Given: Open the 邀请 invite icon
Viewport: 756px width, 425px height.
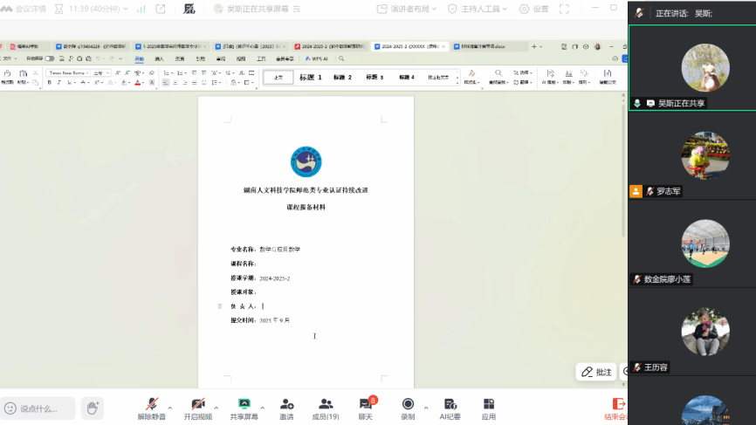Looking at the screenshot, I should [286, 407].
